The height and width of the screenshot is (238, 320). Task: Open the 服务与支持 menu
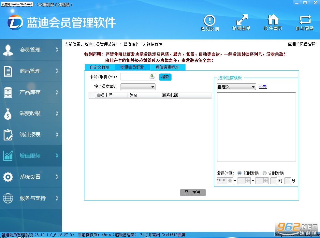pyautogui.click(x=31, y=198)
